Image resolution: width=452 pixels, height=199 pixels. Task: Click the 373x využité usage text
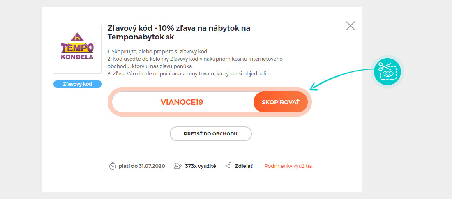tap(201, 166)
